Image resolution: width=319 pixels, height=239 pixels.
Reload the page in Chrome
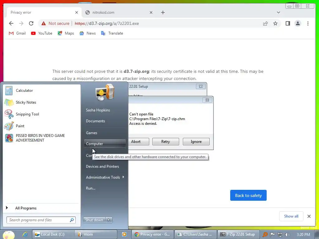(x=31, y=23)
